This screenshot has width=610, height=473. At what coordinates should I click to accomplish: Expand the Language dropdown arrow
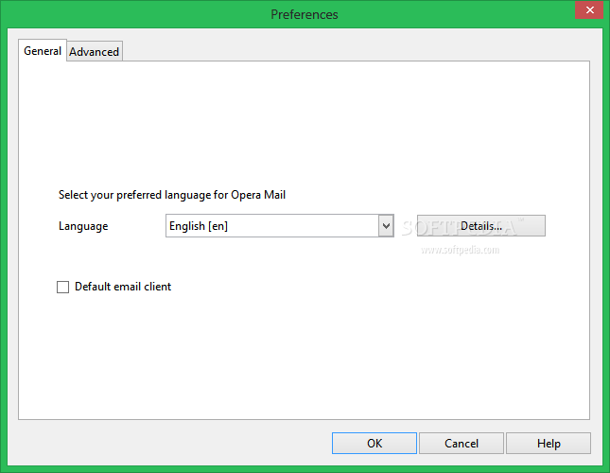[386, 225]
